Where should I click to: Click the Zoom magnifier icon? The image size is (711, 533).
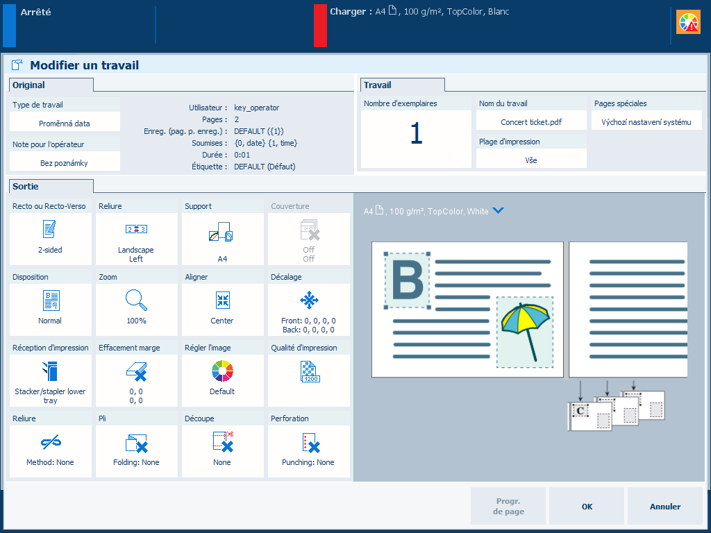point(136,301)
